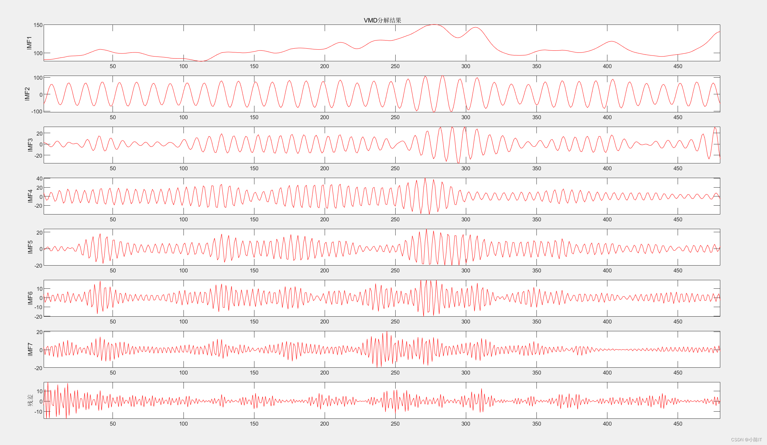767x445 pixels.
Task: Click x-tick 150 below IMF4 plot
Action: pos(254,220)
